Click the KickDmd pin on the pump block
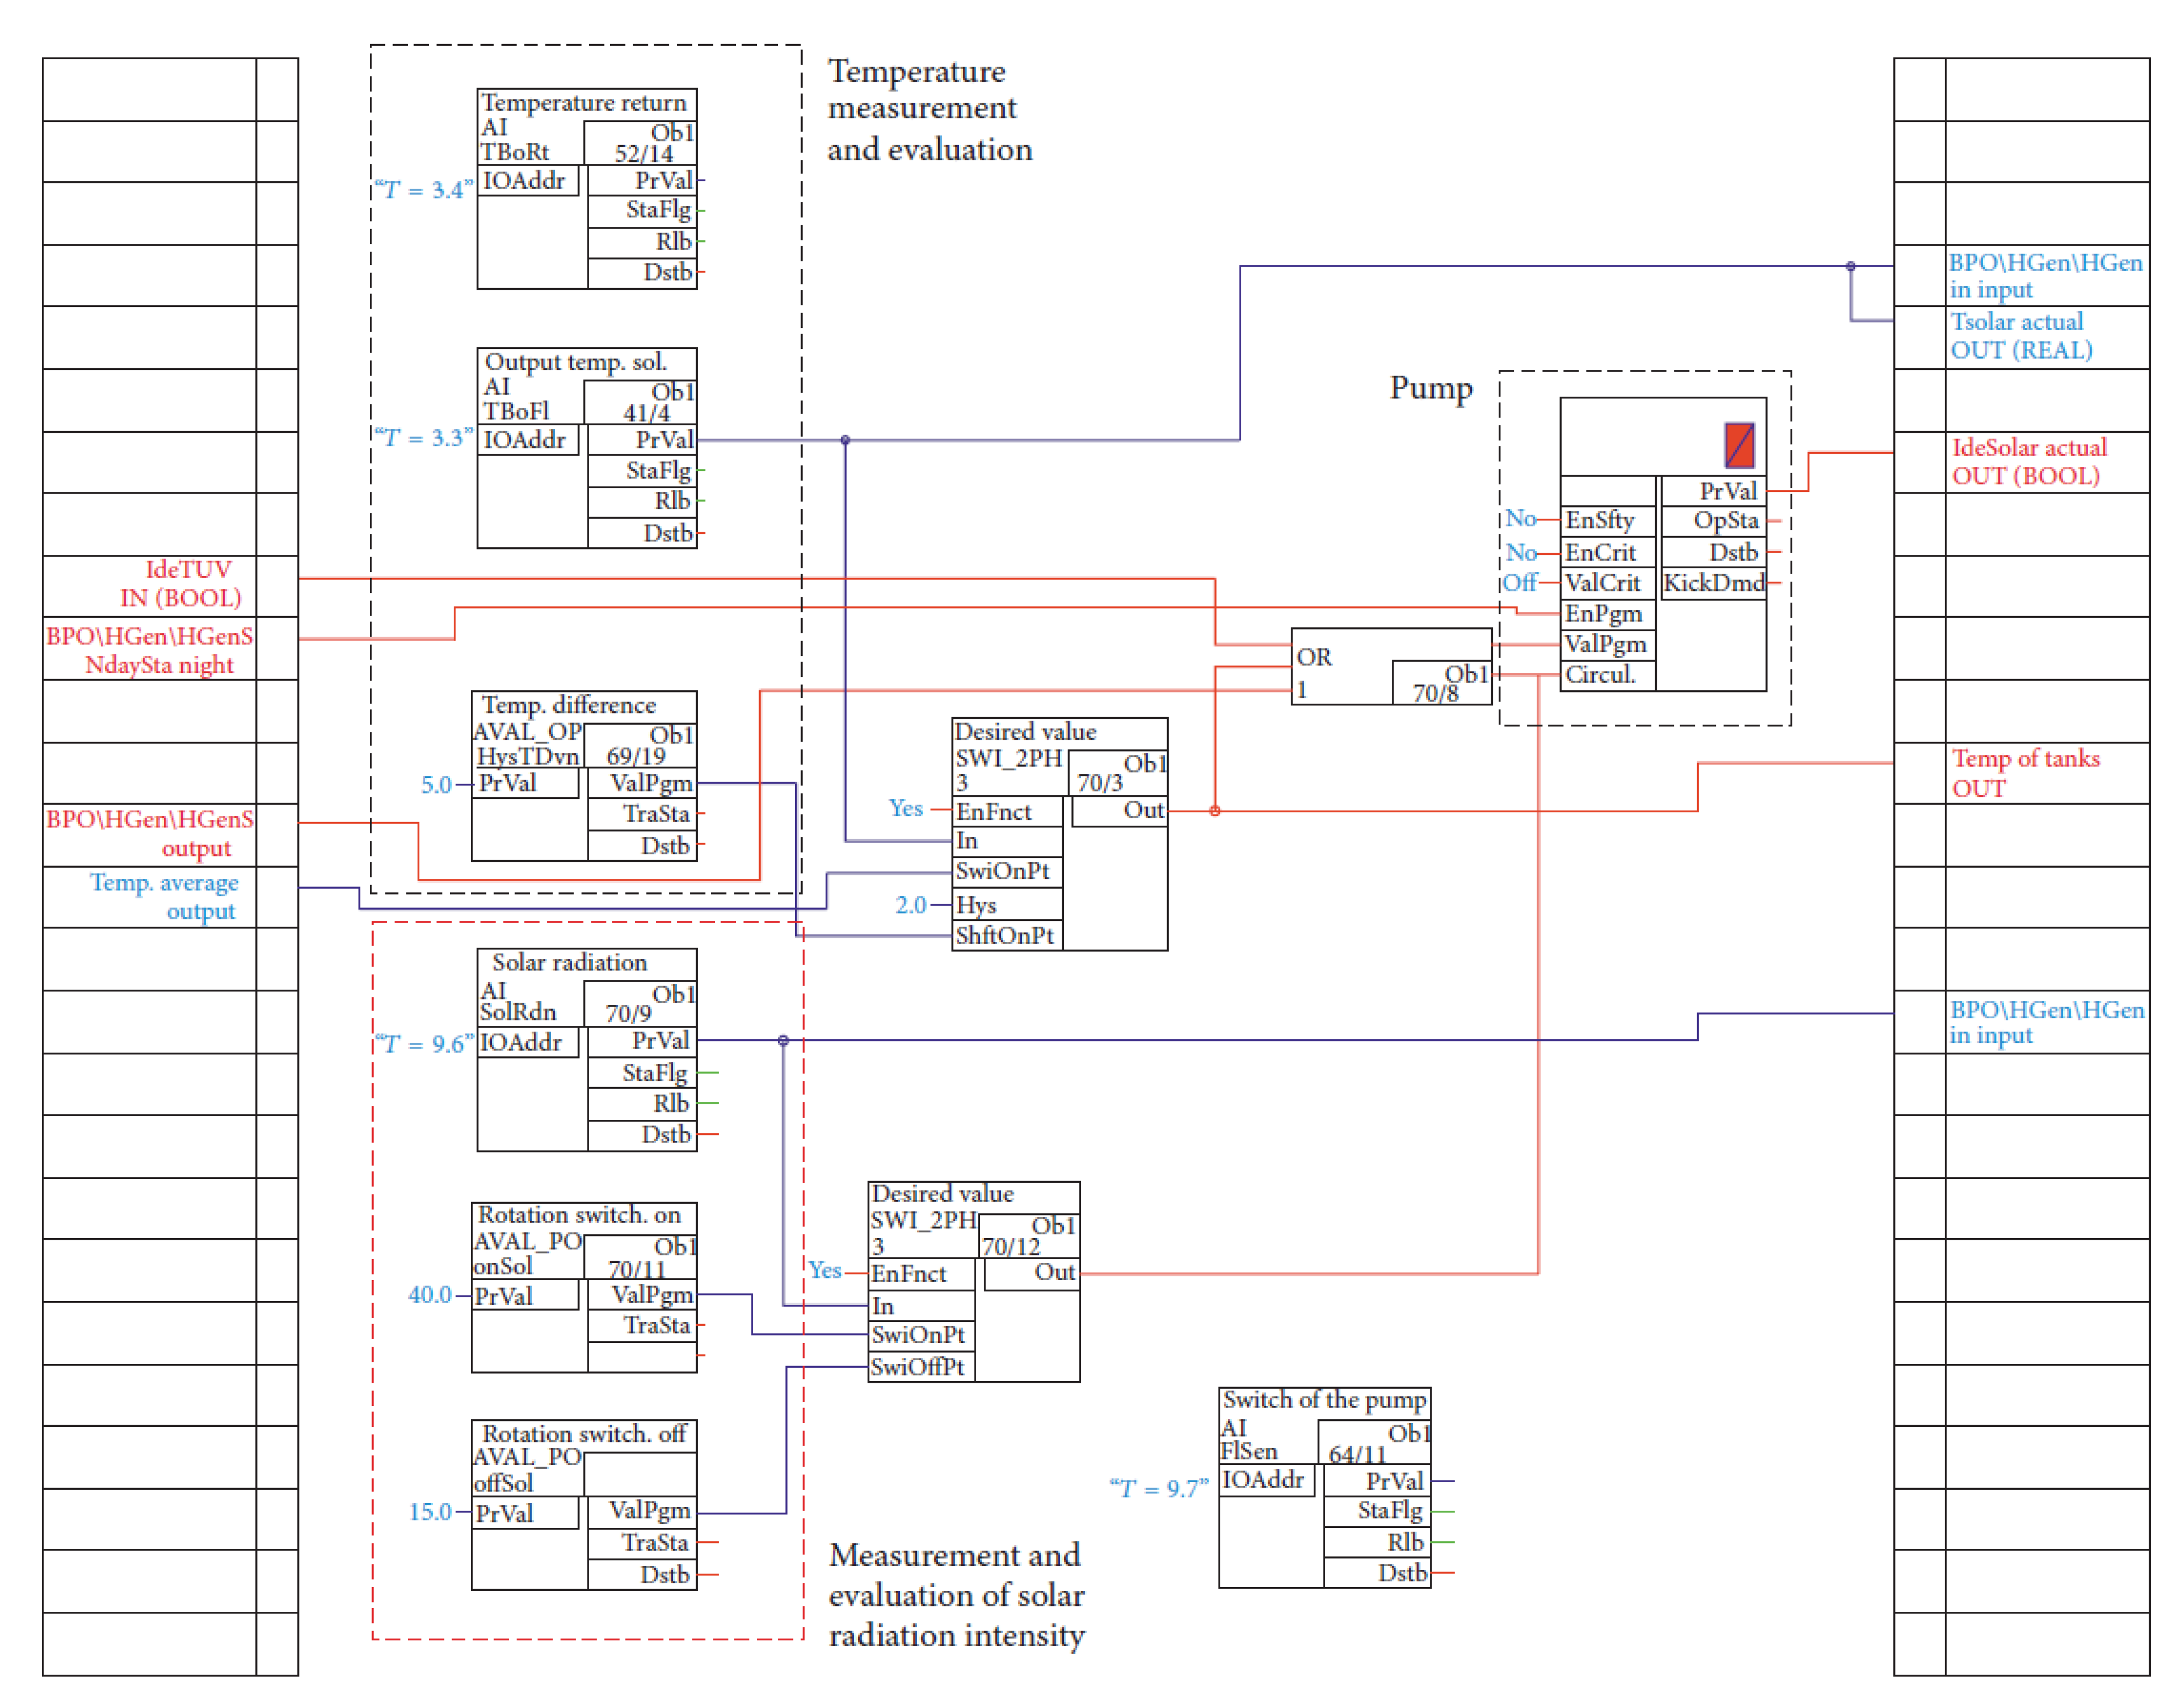 pyautogui.click(x=1713, y=583)
